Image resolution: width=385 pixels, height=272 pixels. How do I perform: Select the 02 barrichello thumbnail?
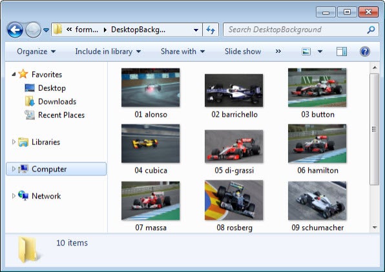point(234,90)
